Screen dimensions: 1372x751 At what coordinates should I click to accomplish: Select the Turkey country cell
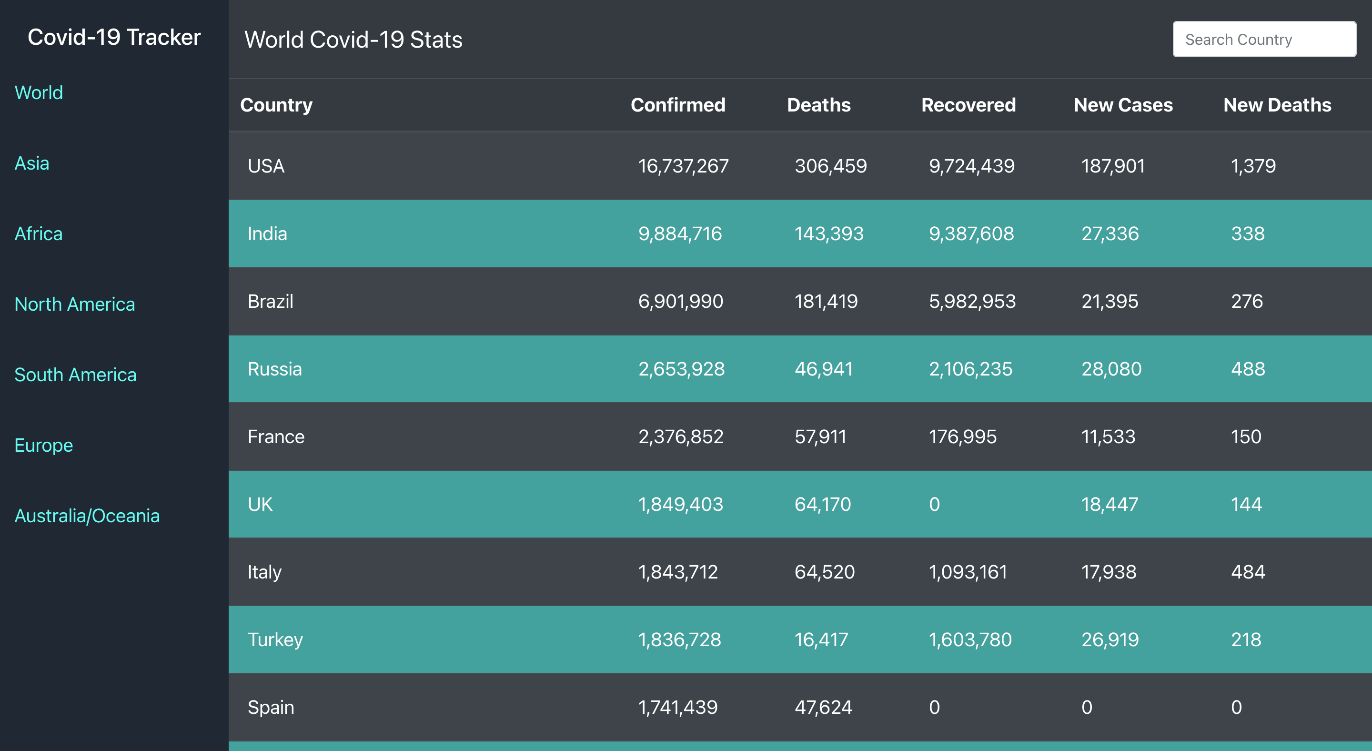click(x=275, y=639)
